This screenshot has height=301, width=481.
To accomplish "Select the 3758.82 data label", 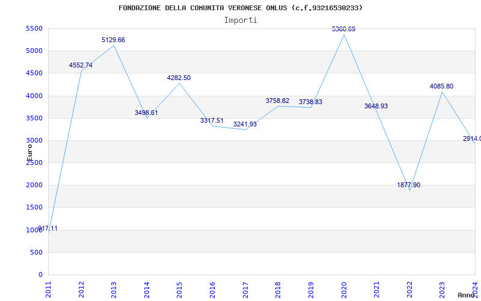I will (x=277, y=101).
